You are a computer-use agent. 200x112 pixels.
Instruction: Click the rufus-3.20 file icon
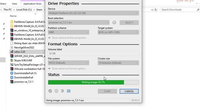(12, 52)
